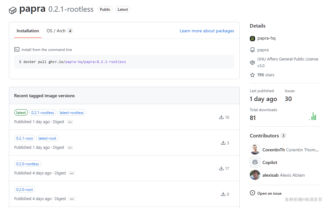Open the GNU Affero General Public License link
This screenshot has width=329, height=208.
(288, 62)
